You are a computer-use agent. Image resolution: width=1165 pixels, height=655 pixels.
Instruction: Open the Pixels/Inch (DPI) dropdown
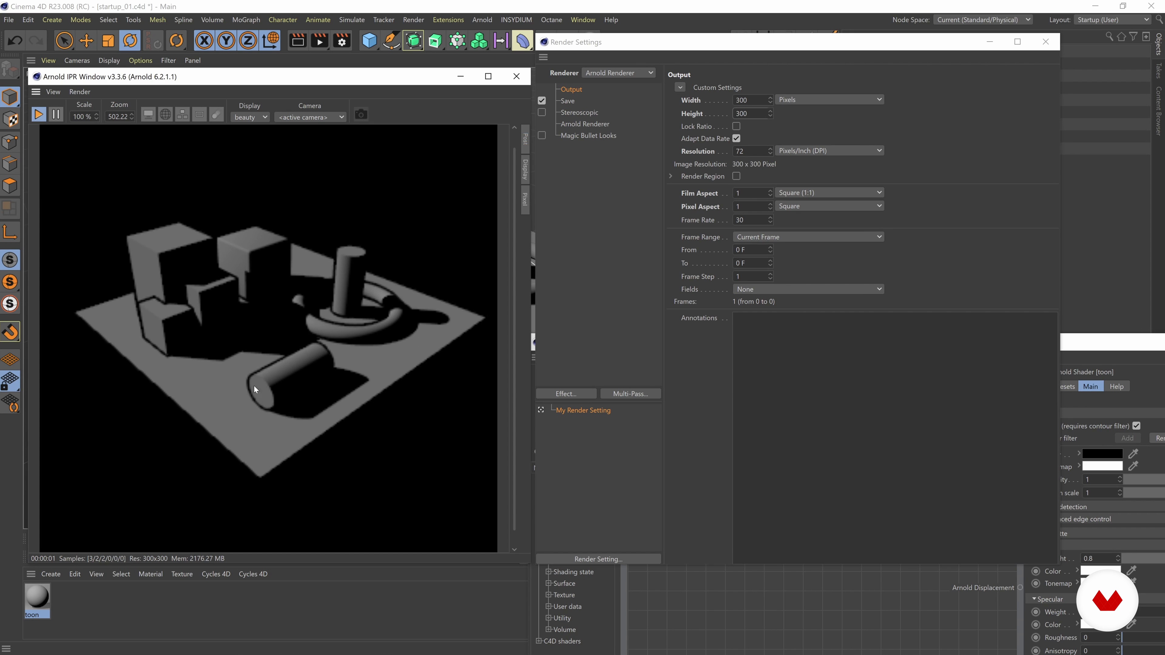coord(829,150)
